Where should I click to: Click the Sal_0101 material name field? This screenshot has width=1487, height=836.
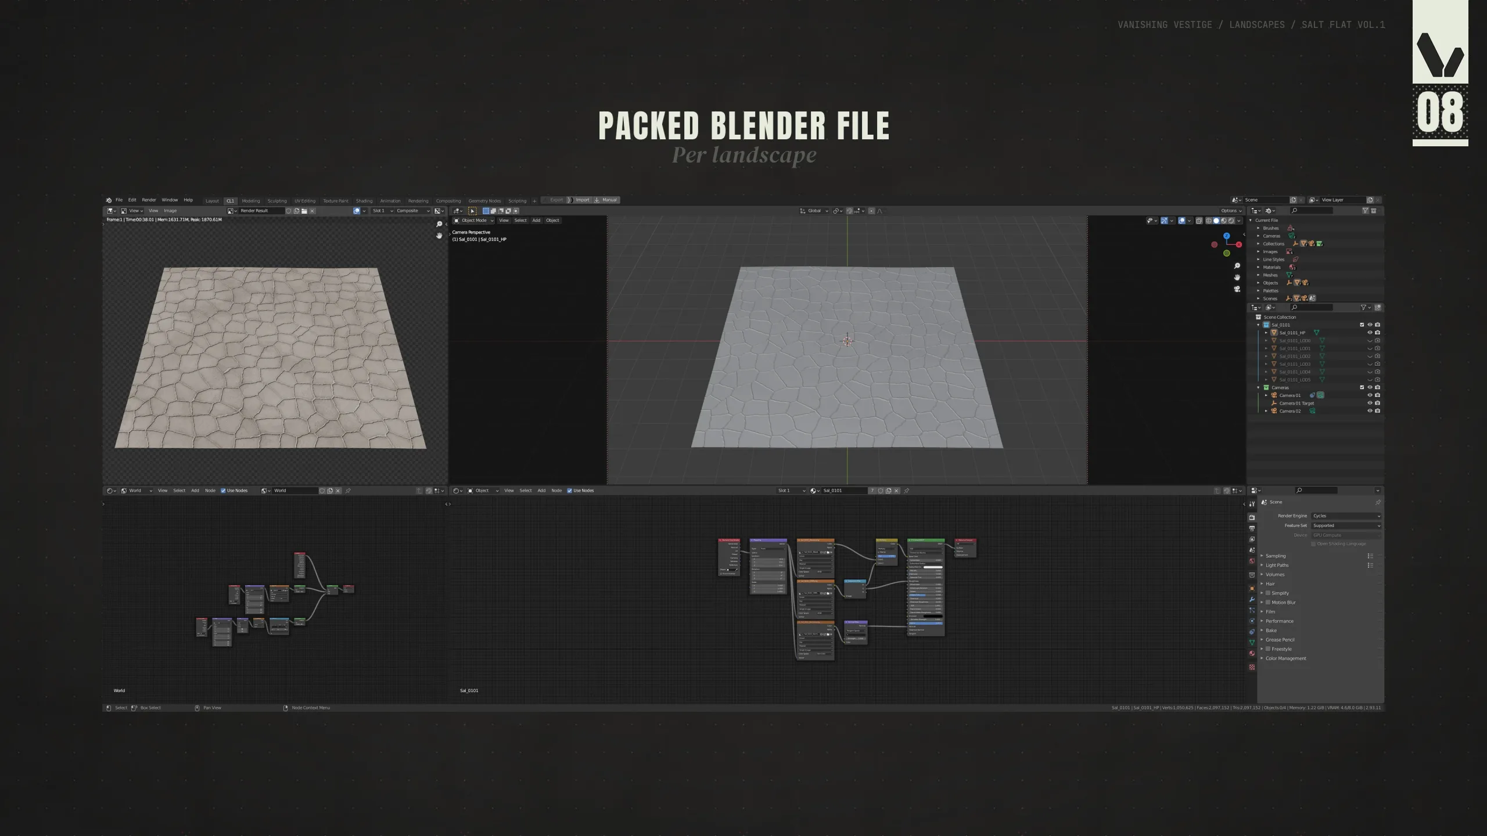(844, 491)
